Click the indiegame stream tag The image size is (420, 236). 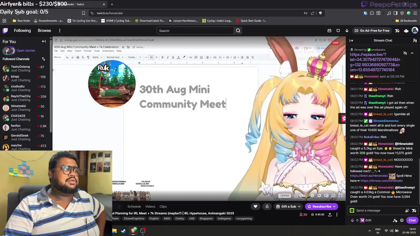pyautogui.click(x=224, y=219)
